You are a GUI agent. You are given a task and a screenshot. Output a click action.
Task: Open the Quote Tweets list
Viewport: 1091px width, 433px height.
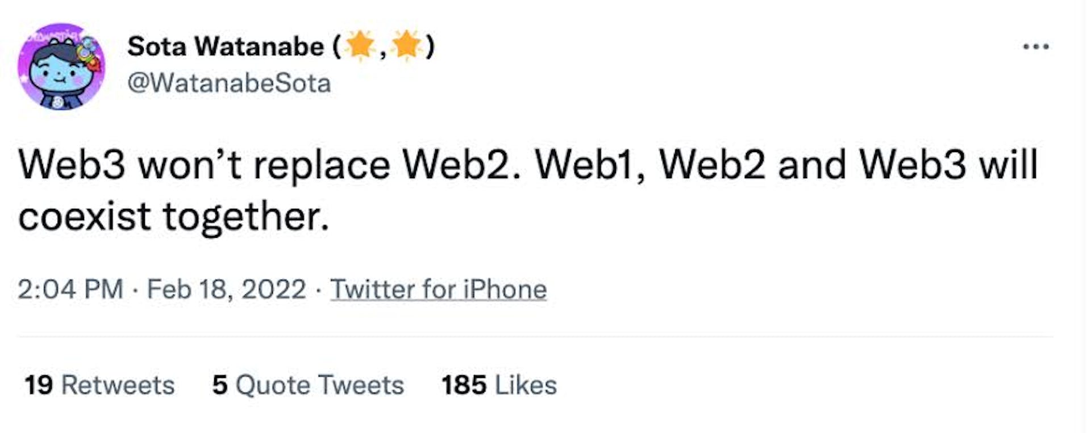319,385
